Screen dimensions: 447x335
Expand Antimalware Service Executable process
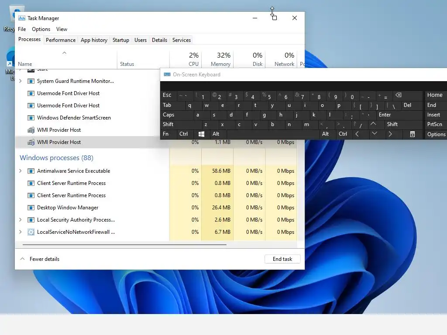20,171
